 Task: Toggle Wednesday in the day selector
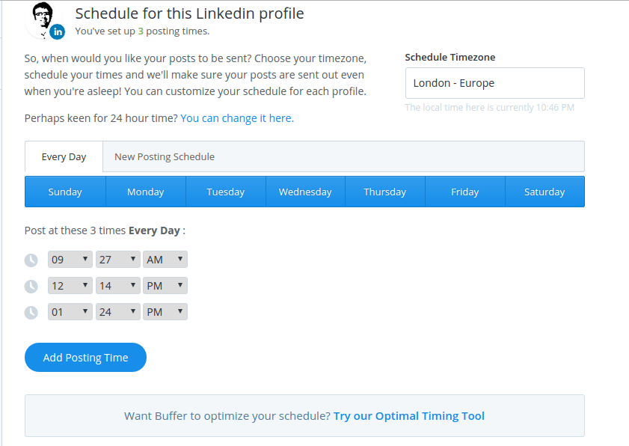click(x=305, y=192)
